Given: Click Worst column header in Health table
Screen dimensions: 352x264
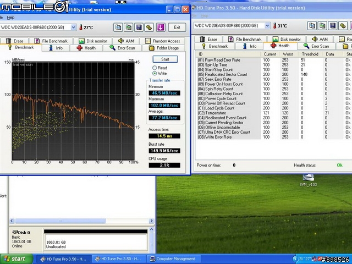Looking at the screenshot, I should 288,54.
